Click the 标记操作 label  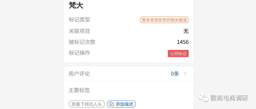(x=79, y=53)
